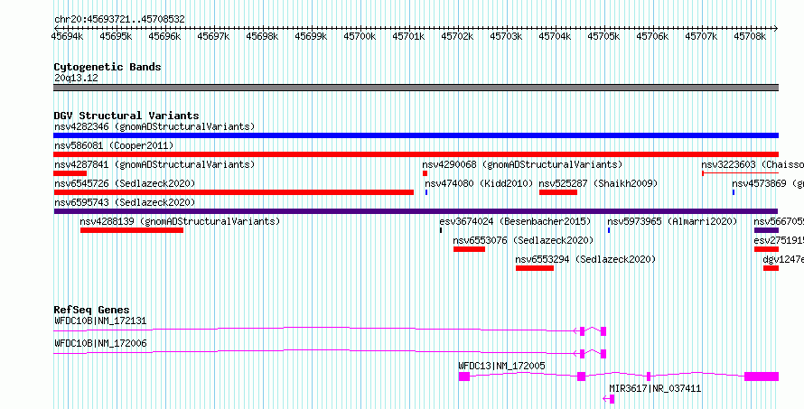Click the nsv474080 (Kidd2010) label

(479, 183)
